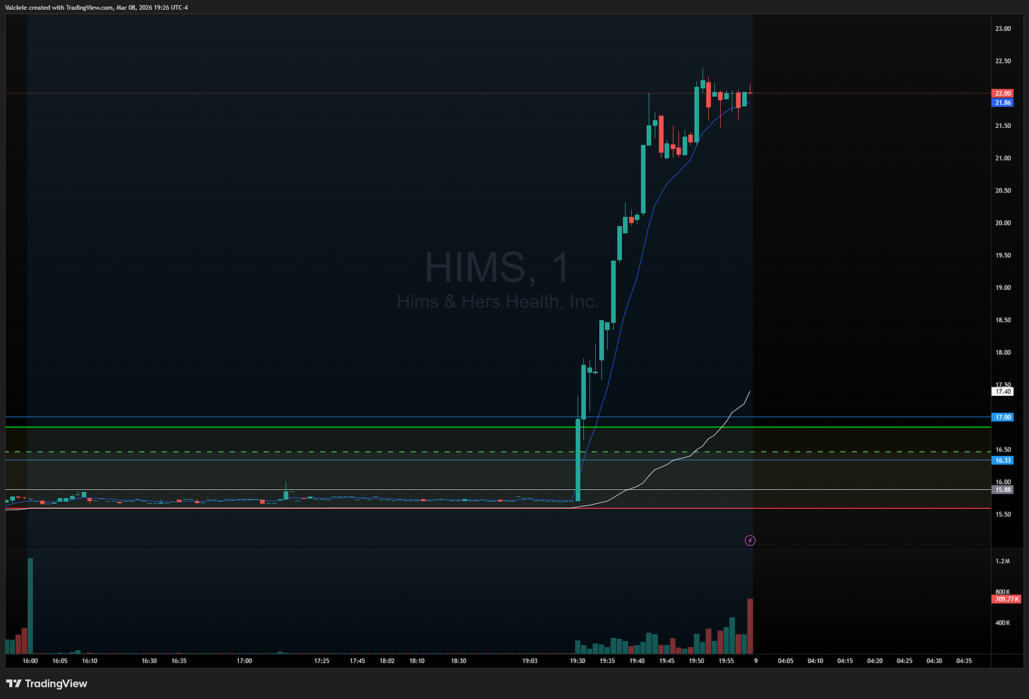Click the 19:55 time axis label
Image resolution: width=1029 pixels, height=699 pixels.
point(726,661)
